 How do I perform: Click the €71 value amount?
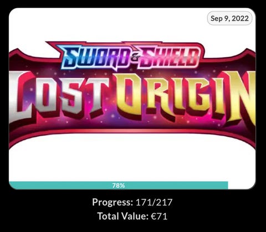point(159,216)
